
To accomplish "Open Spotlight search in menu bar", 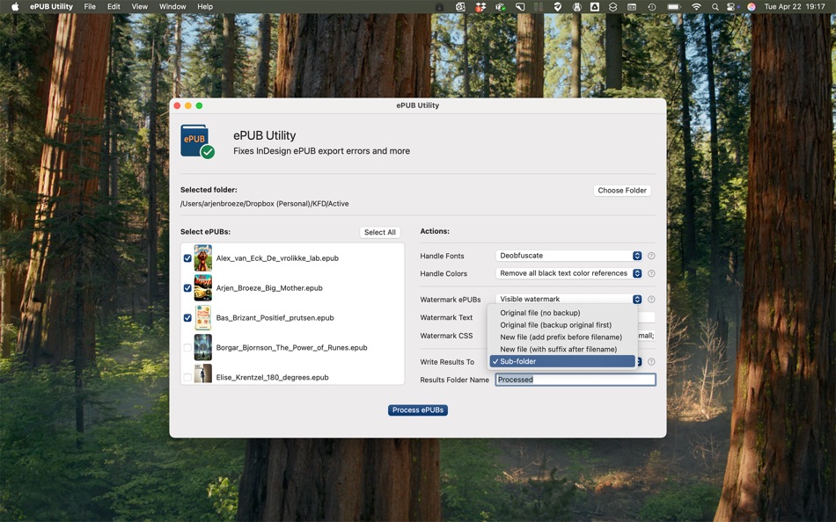I will point(715,6).
